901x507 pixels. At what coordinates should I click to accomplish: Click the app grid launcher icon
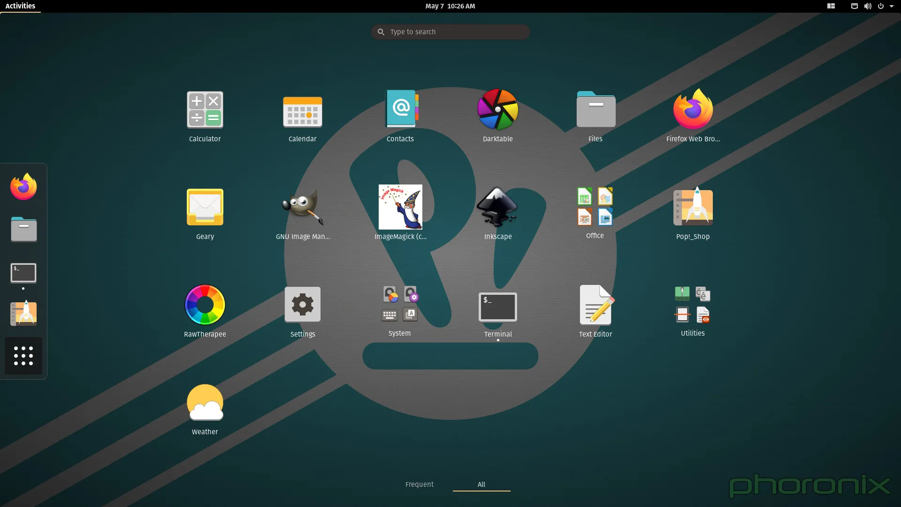[x=23, y=355]
